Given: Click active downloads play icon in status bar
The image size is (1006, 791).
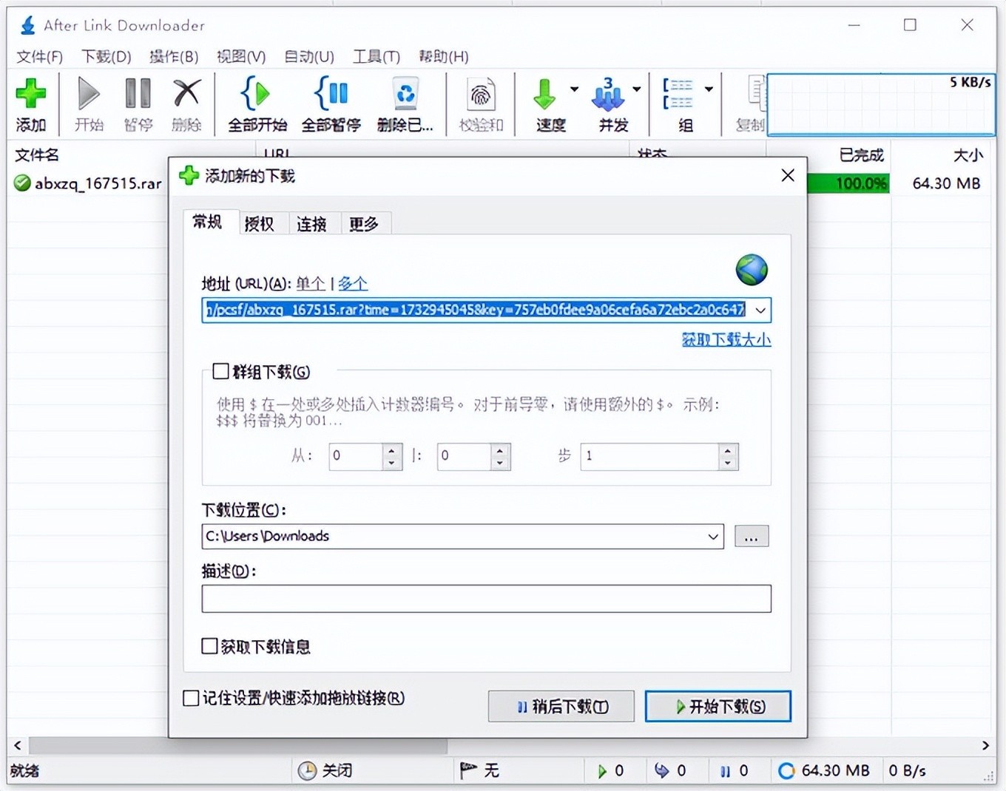Looking at the screenshot, I should 602,771.
